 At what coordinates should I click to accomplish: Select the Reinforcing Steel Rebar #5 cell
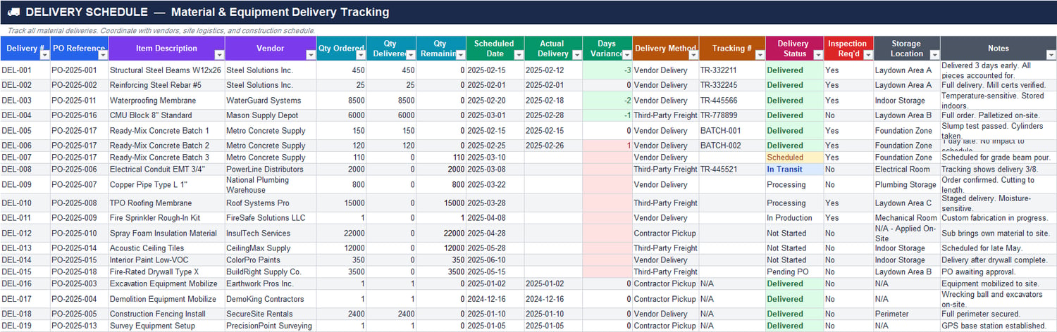166,85
